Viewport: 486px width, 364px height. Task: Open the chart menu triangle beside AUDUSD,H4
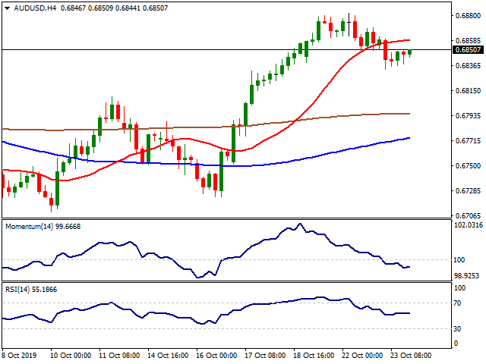click(7, 8)
